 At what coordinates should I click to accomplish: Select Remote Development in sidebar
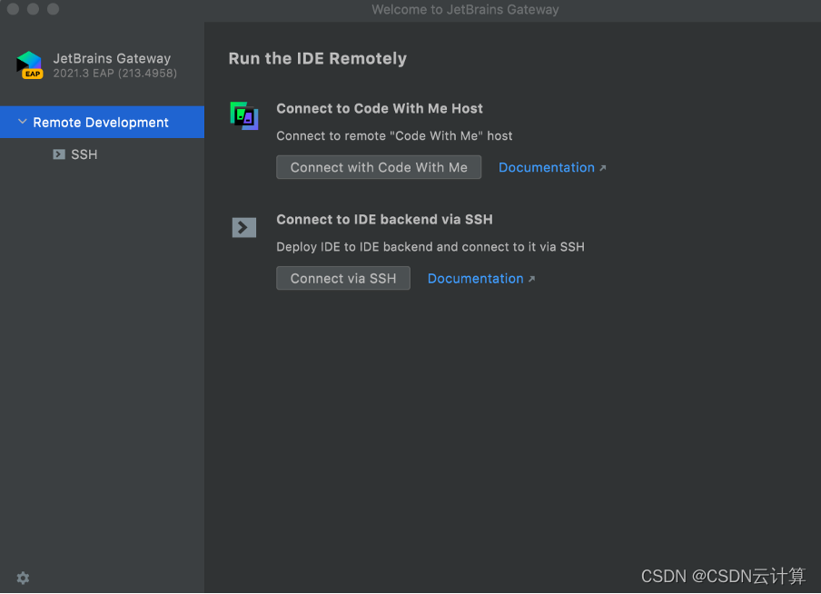point(102,122)
